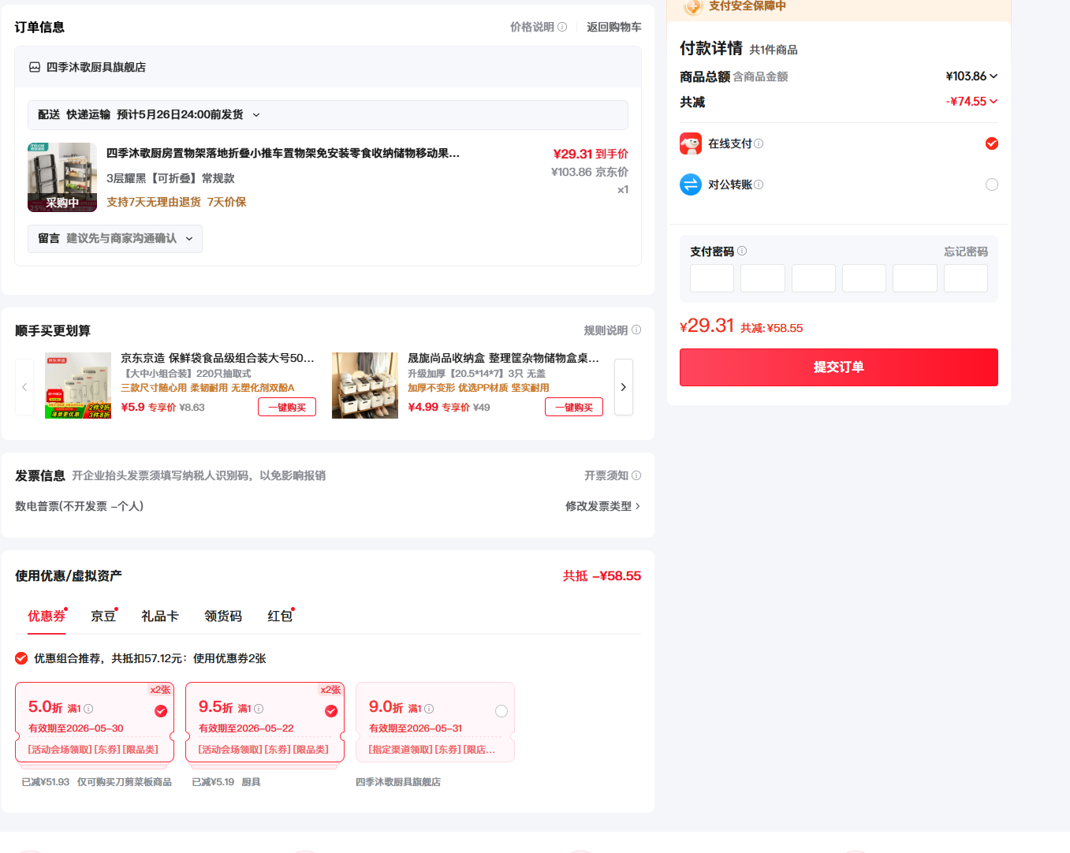Image resolution: width=1070 pixels, height=853 pixels.
Task: Click the first payment password digit box
Action: click(712, 278)
